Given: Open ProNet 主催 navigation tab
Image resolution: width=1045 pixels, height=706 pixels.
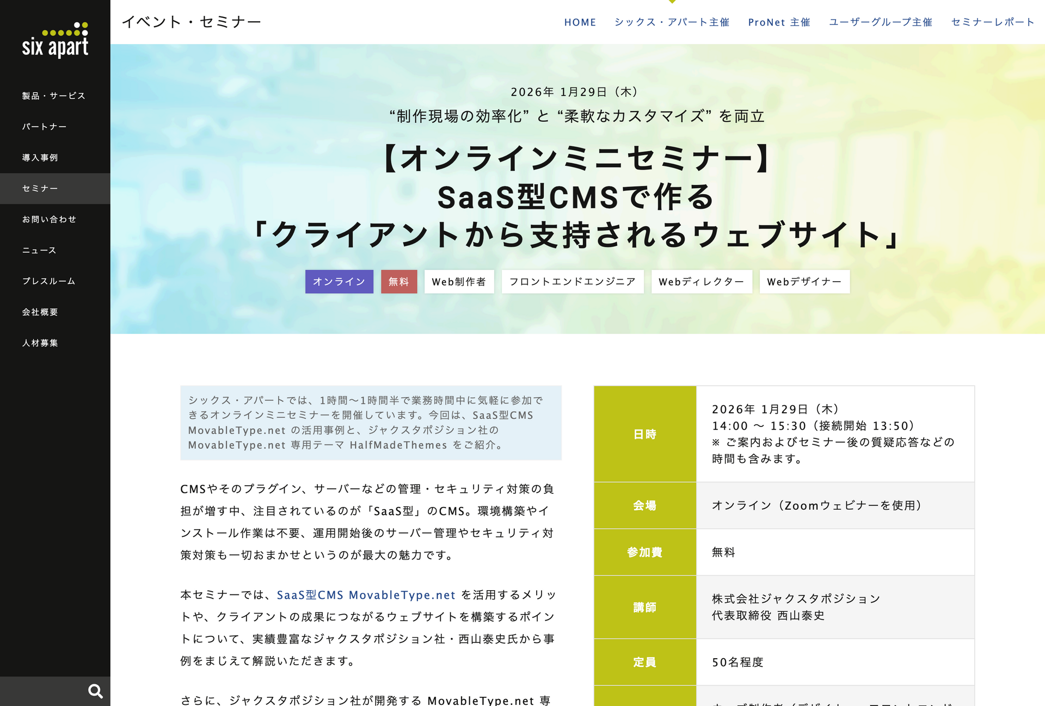Looking at the screenshot, I should 779,22.
